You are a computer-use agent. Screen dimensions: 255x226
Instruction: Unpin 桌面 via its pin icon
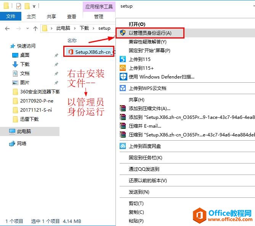pyautogui.click(x=56, y=55)
